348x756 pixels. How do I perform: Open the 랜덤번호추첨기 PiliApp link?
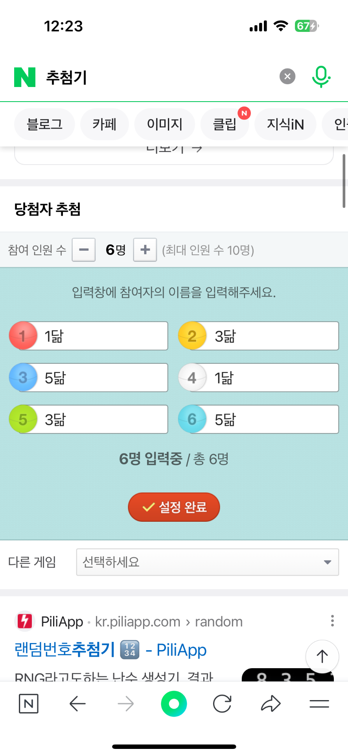tap(110, 650)
